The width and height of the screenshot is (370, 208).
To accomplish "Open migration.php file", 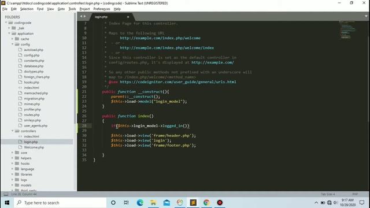I will pyautogui.click(x=34, y=99).
